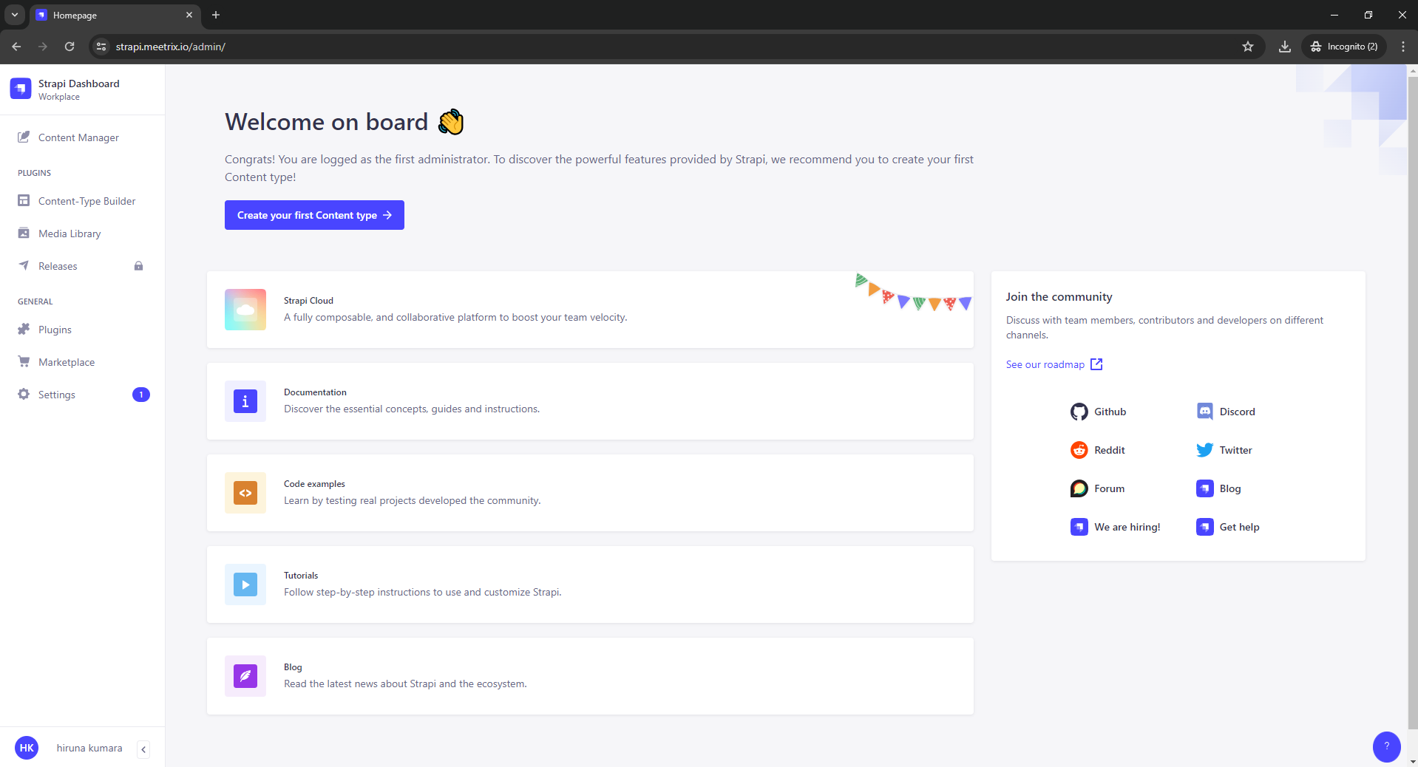Open the Strapi Cloud card
This screenshot has width=1418, height=767.
(590, 310)
